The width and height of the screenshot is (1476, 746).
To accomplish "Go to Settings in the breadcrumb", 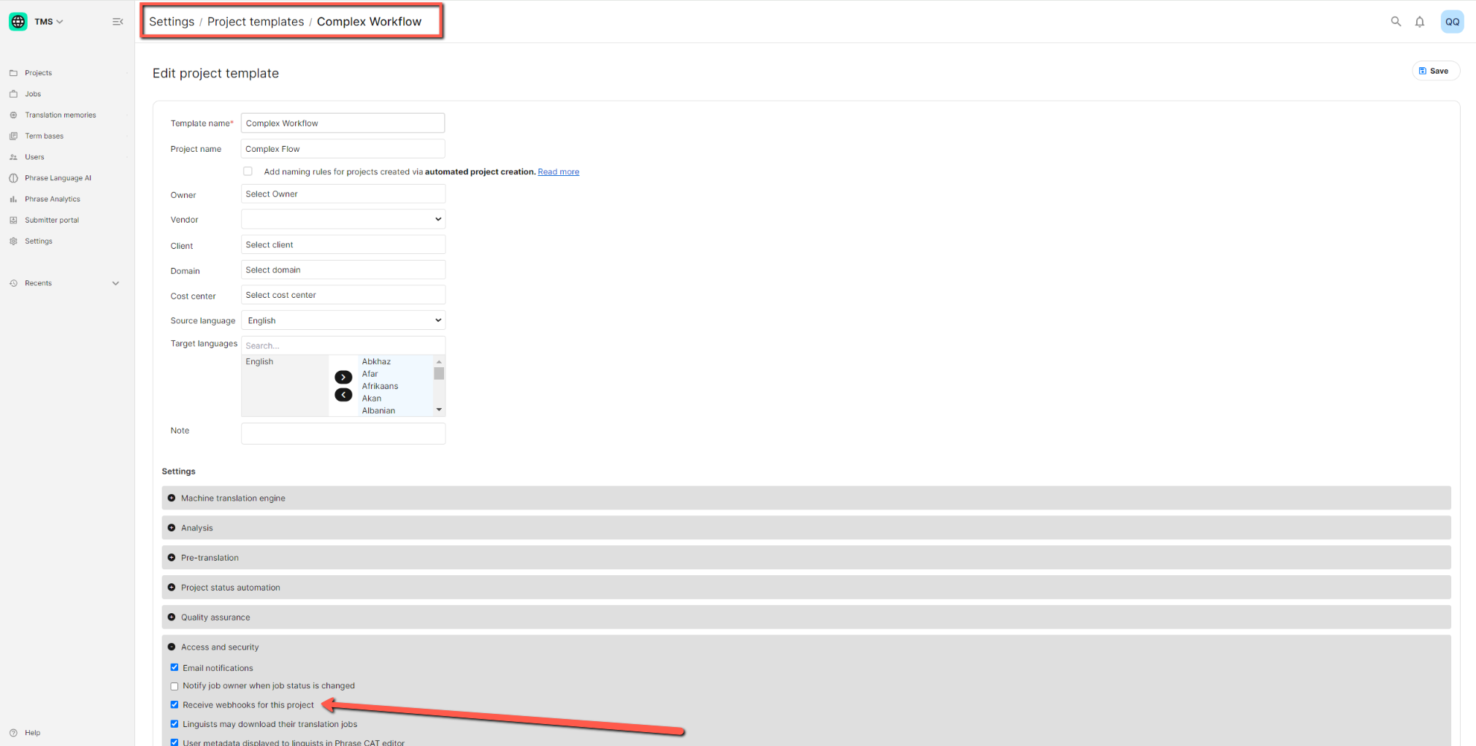I will click(x=172, y=22).
